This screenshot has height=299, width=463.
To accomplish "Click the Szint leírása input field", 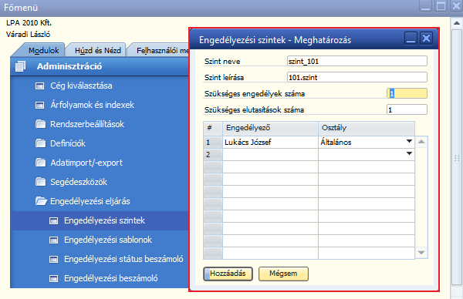I will pyautogui.click(x=357, y=78).
